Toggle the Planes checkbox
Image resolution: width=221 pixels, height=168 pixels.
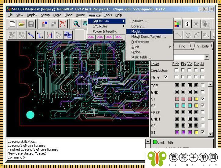166,77
